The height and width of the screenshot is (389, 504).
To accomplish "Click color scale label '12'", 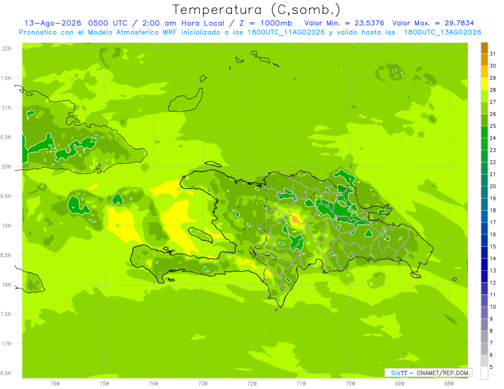I will [x=493, y=283].
